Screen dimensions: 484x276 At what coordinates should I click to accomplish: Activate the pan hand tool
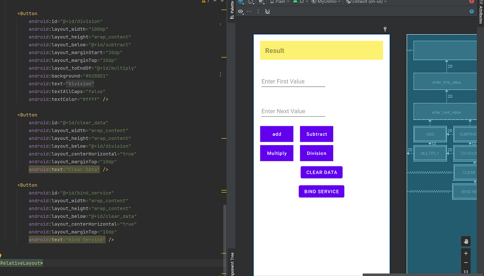(x=466, y=241)
